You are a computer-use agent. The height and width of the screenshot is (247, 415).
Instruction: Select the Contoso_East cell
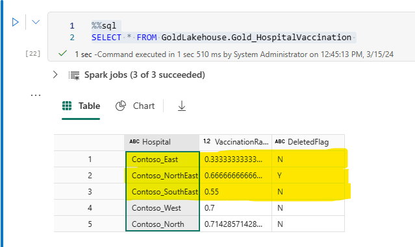(x=162, y=159)
